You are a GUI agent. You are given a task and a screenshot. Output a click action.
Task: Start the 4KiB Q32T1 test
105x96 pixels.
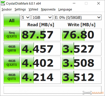(12, 63)
